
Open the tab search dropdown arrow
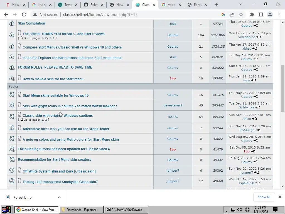[240, 4]
